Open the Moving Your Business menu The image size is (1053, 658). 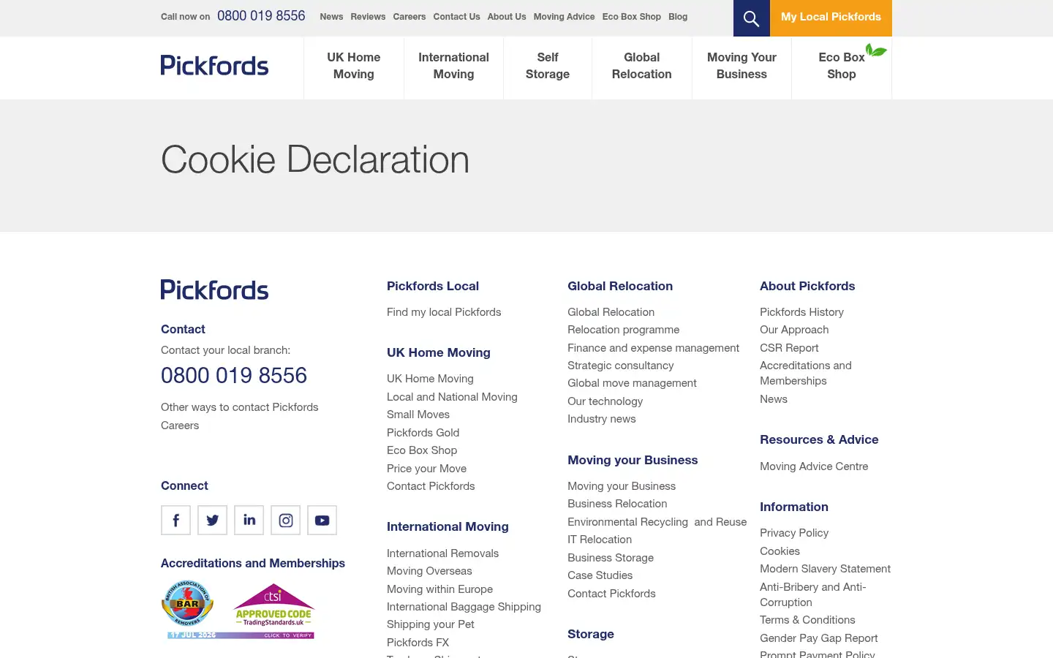(x=741, y=66)
